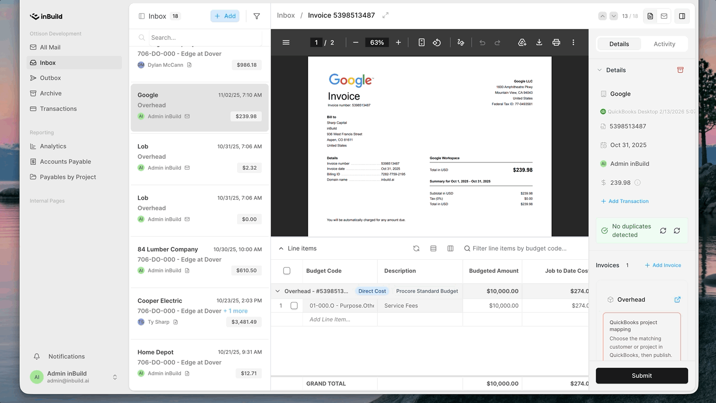Zoom in on the PDF
Screen dimensions: 716x403
pos(398,42)
